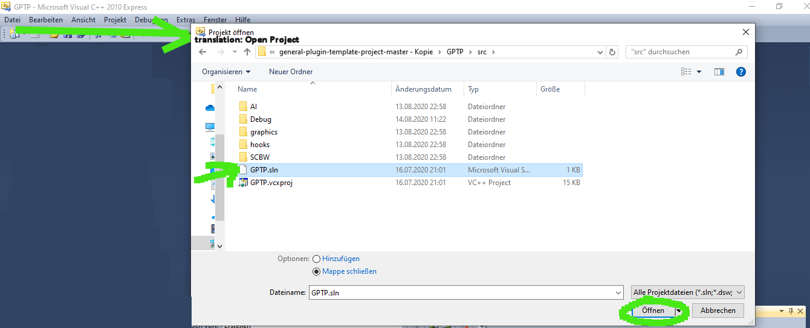Expand the Organisieren dropdown menu
Image resolution: width=810 pixels, height=328 pixels.
coord(226,72)
